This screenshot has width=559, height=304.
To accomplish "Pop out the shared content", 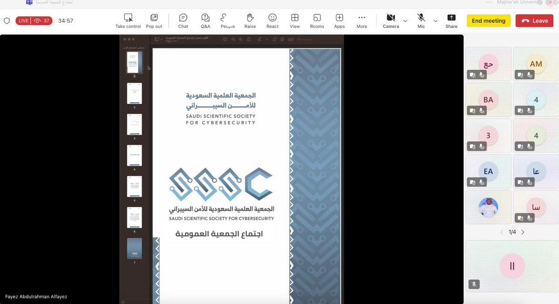I will coord(154,21).
